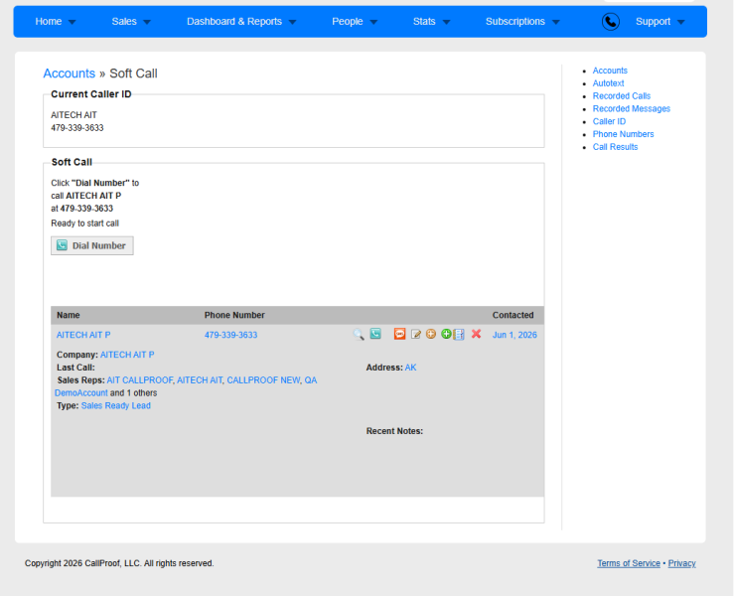Open the Subscriptions menu
Viewport: 734px width, 596px height.
[x=522, y=22]
